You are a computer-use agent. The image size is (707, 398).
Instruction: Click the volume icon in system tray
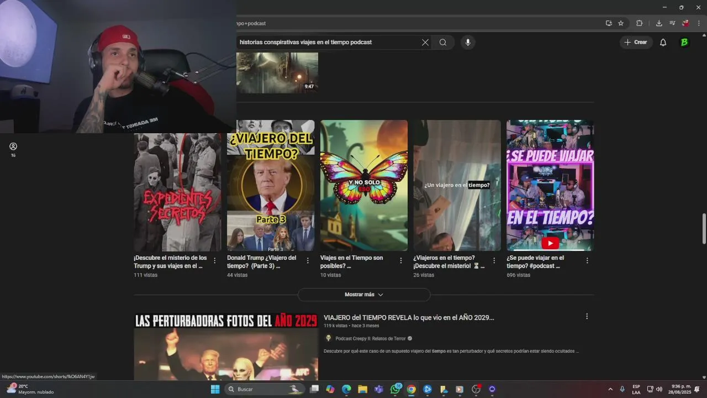659,389
